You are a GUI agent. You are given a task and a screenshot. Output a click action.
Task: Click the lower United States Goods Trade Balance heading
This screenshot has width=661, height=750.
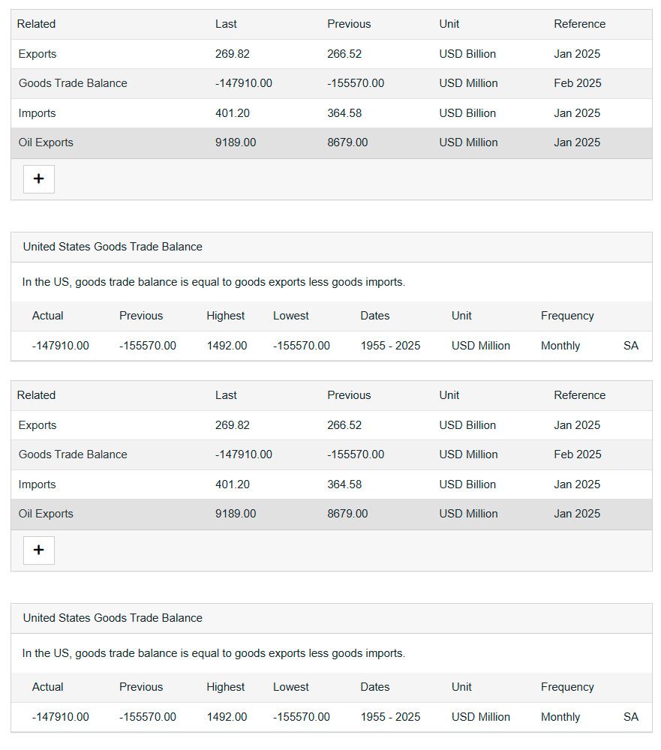(x=113, y=618)
